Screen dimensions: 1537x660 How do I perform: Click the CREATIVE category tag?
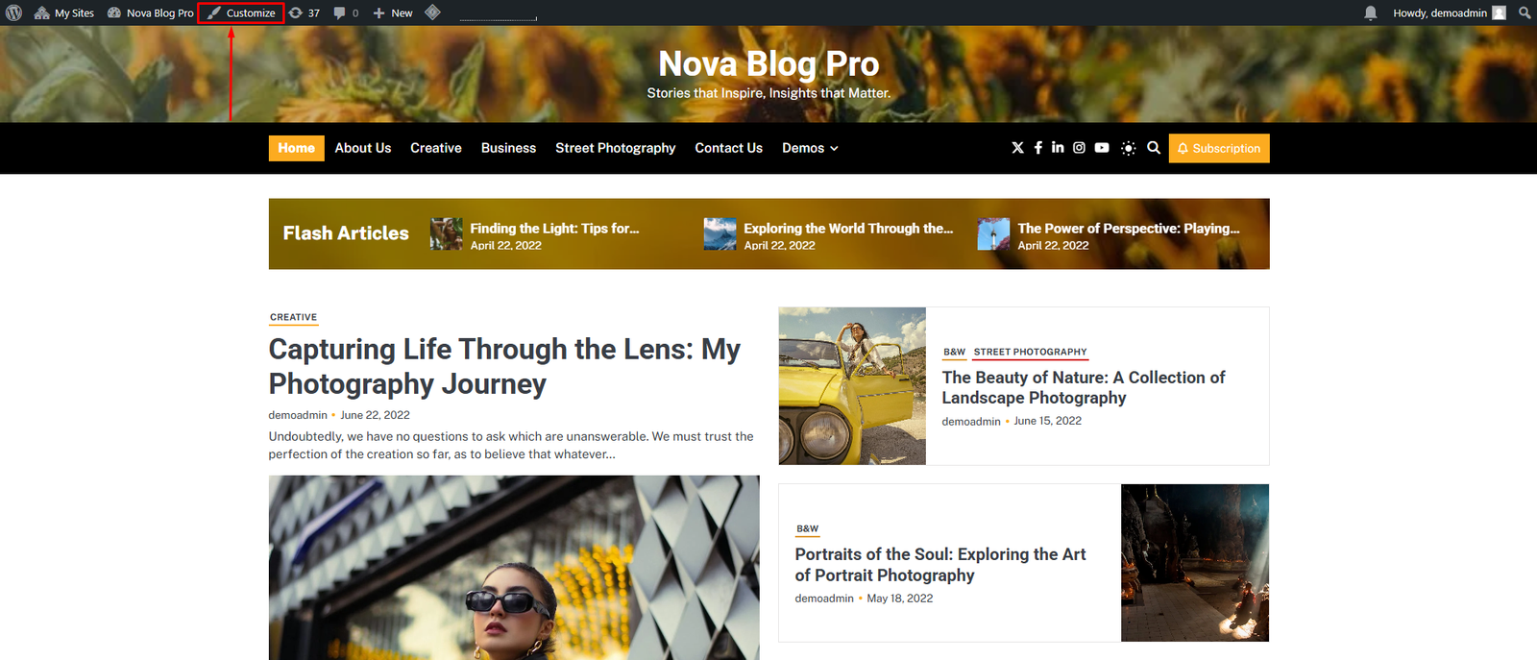[x=293, y=317]
